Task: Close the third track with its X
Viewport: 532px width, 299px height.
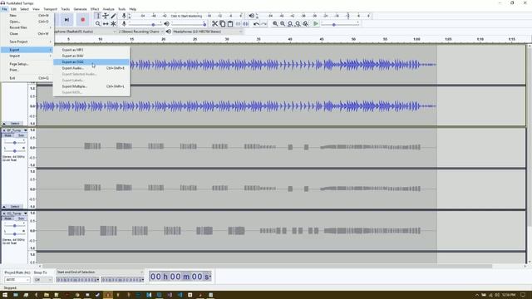Action: [4, 213]
